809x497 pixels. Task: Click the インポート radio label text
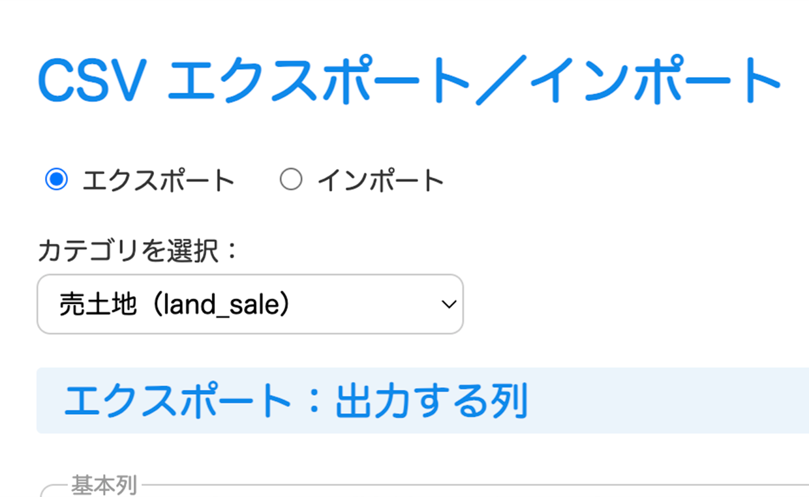pos(380,181)
